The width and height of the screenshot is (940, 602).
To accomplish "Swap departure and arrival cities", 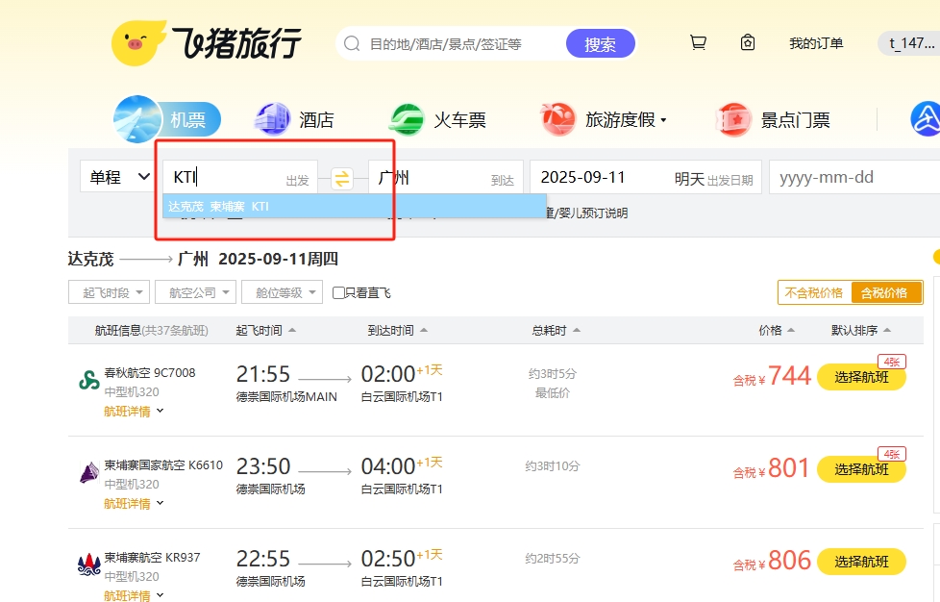I will coord(342,178).
